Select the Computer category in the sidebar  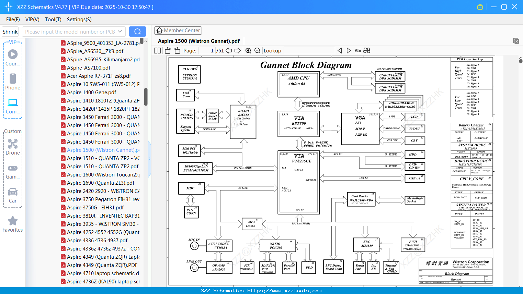tap(13, 106)
